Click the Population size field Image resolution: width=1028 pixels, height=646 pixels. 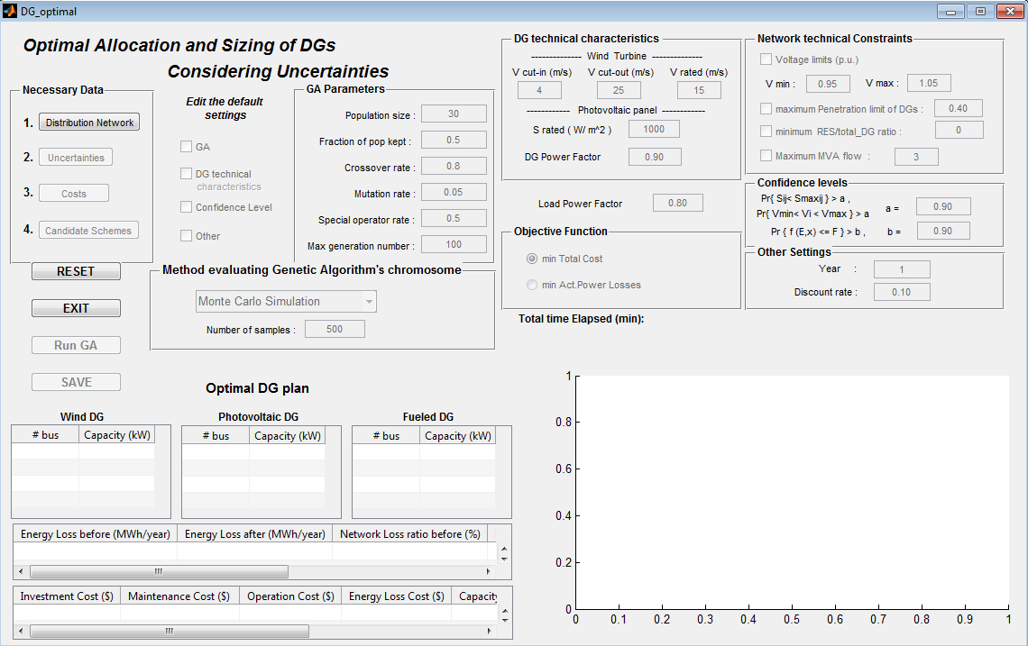(454, 114)
